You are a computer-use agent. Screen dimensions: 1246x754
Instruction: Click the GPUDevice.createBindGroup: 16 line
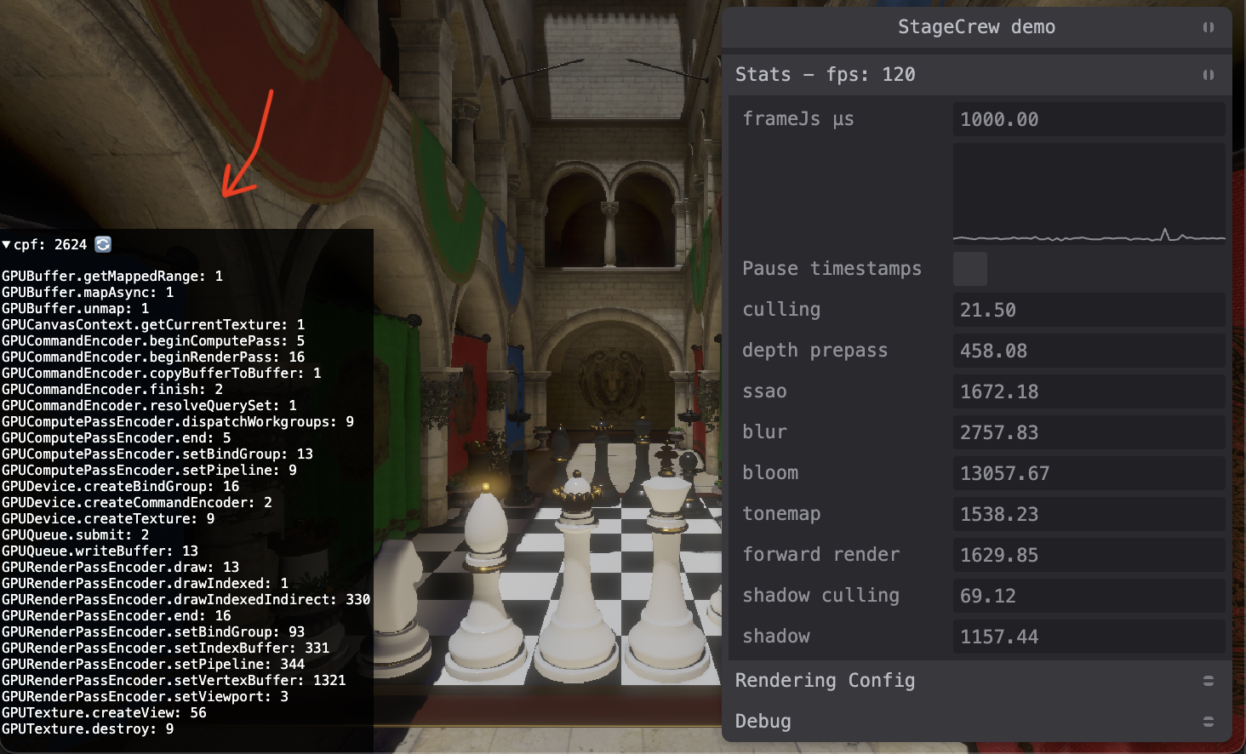point(120,486)
